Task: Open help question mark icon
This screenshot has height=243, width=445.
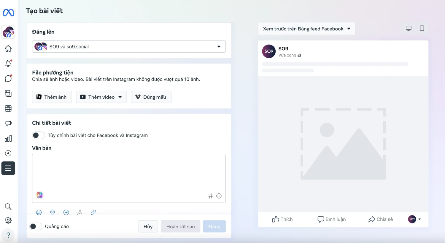Action: point(8,235)
